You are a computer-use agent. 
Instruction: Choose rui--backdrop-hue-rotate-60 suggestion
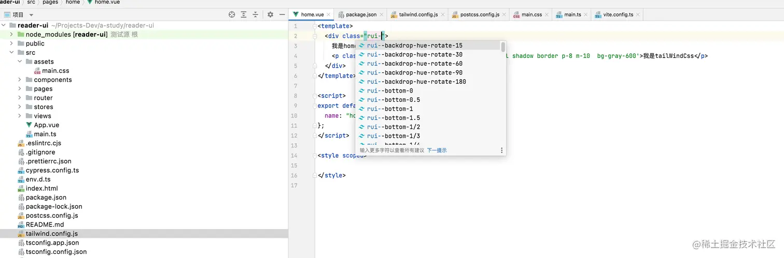tap(428, 64)
